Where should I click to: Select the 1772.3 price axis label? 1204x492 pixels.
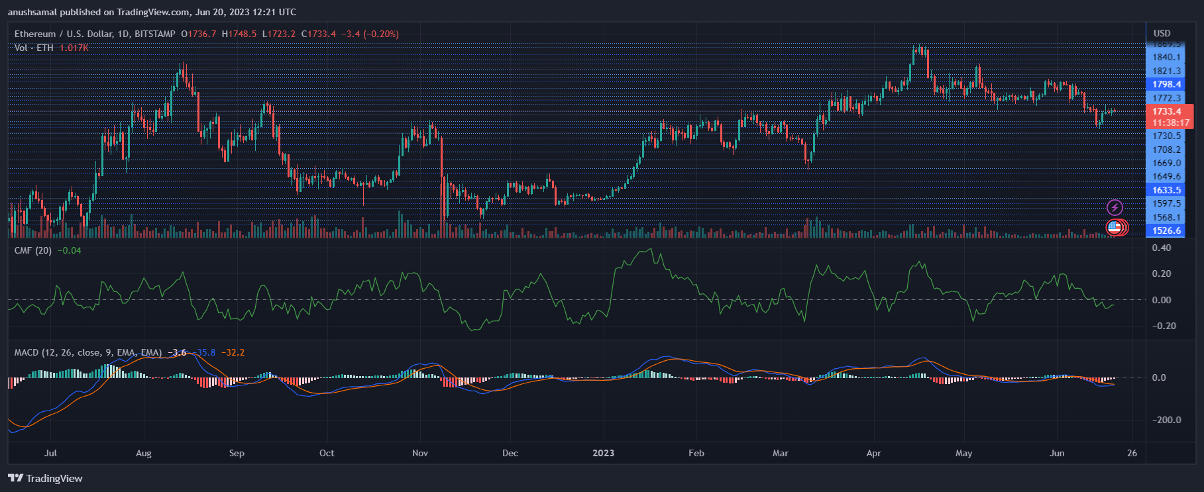coord(1166,98)
